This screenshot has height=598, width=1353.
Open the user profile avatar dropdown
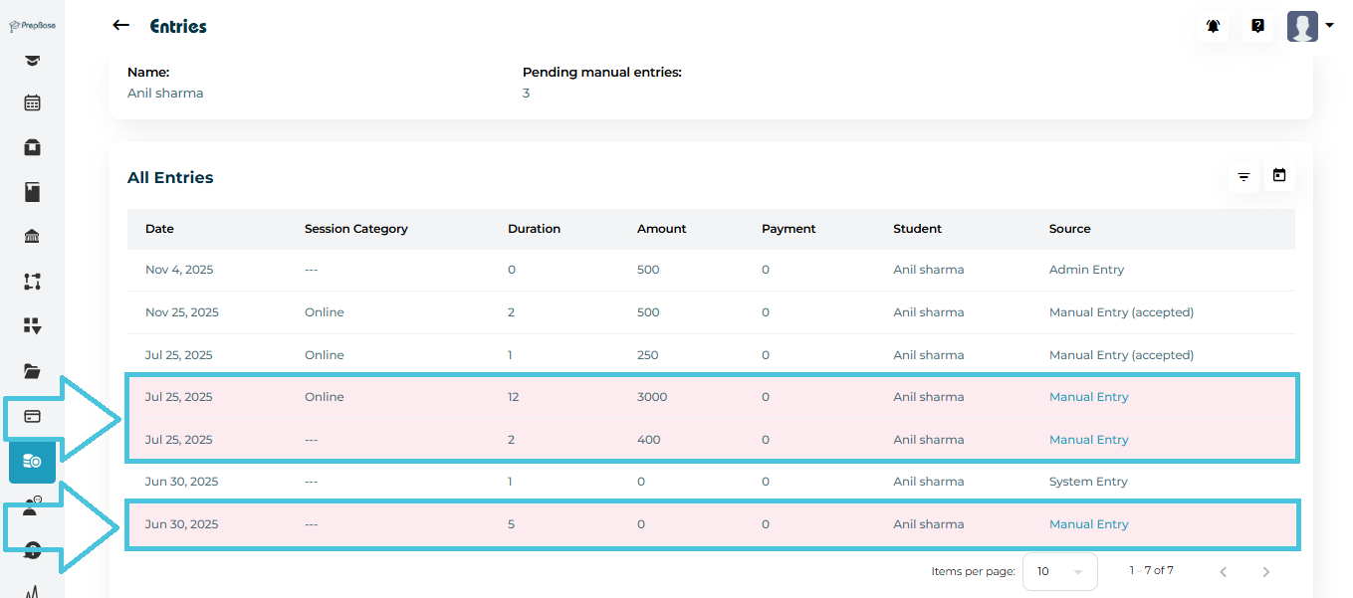[1309, 27]
